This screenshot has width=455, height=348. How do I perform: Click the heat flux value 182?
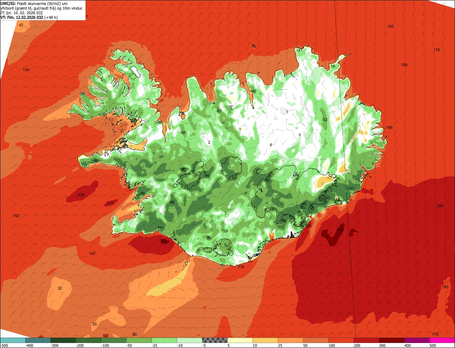(390, 26)
